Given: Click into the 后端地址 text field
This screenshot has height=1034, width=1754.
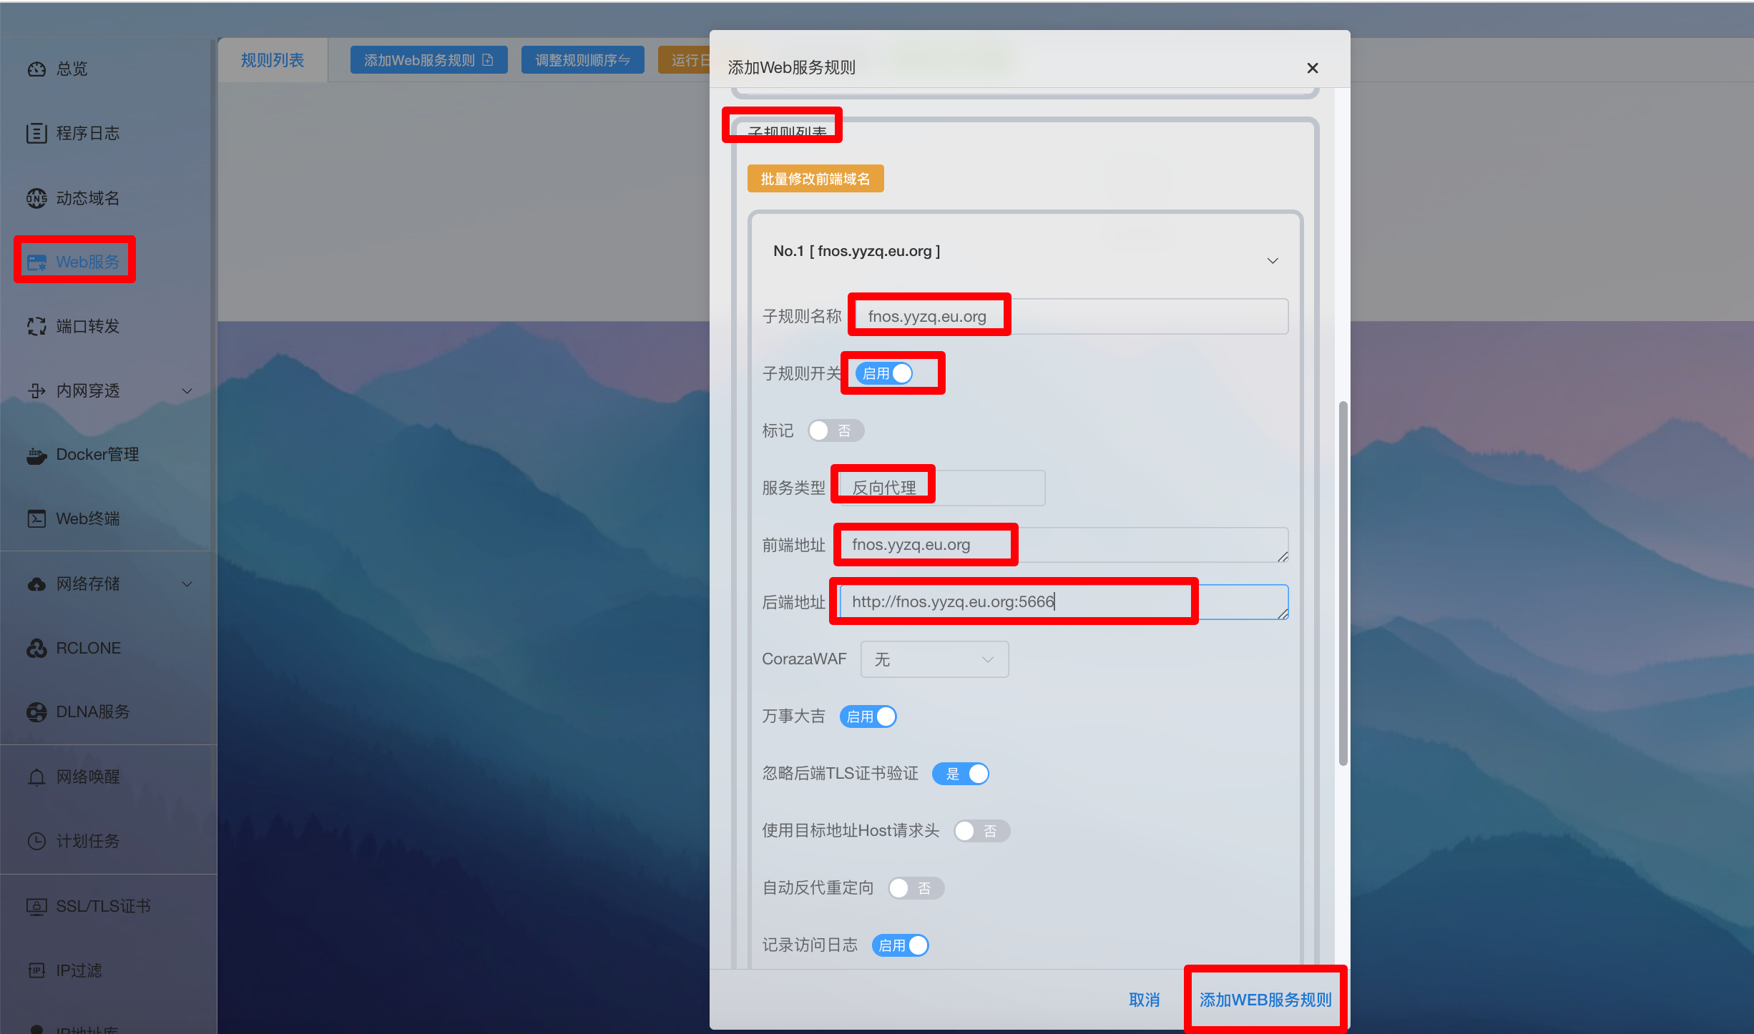Looking at the screenshot, I should click(x=1063, y=602).
